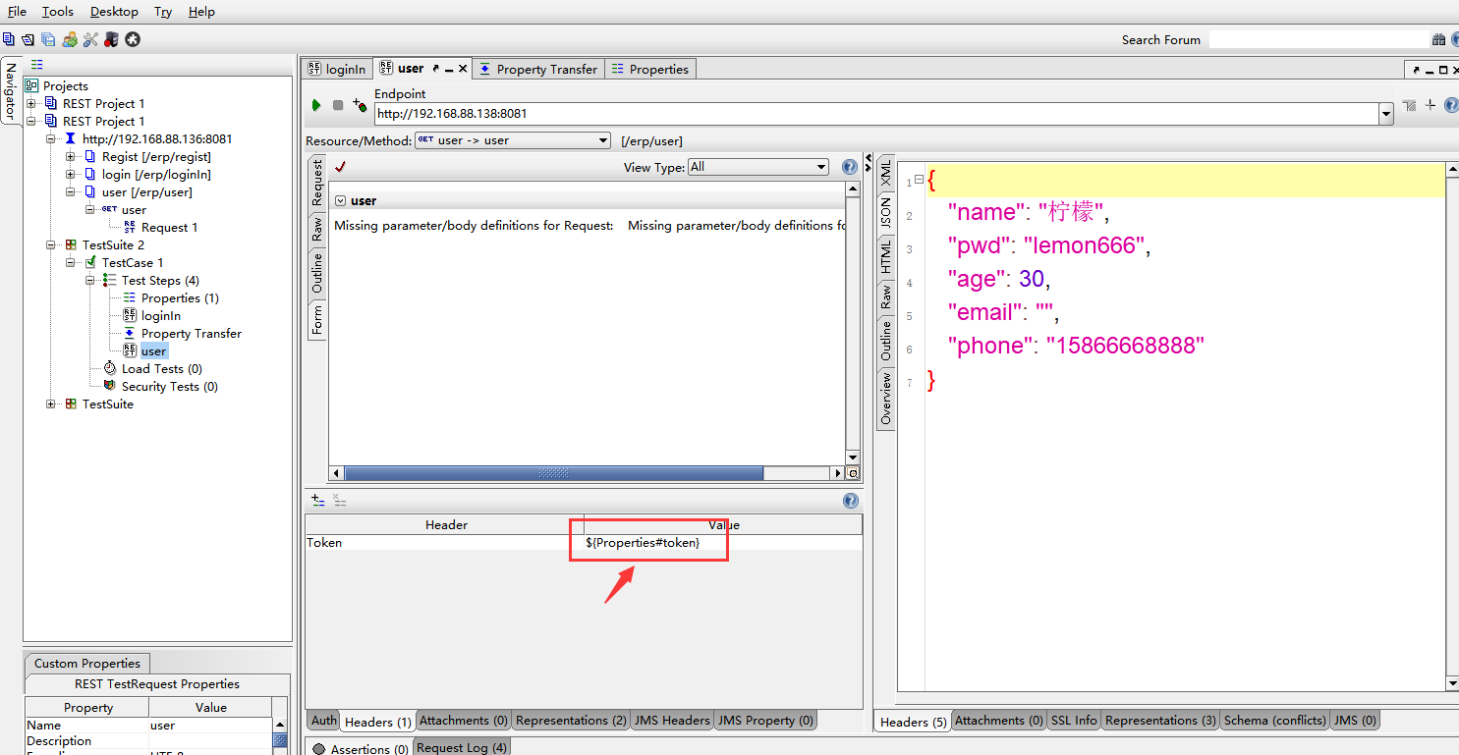Collapse the TestSuite 2 tree node
This screenshot has height=755, width=1459.
51,245
